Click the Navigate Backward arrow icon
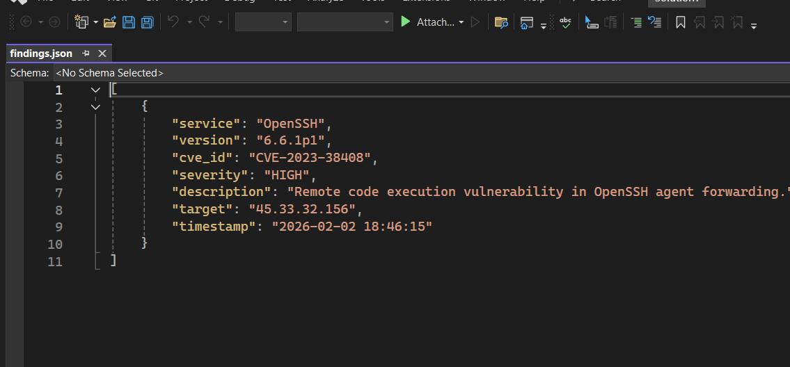This screenshot has height=367, width=790. click(x=25, y=22)
